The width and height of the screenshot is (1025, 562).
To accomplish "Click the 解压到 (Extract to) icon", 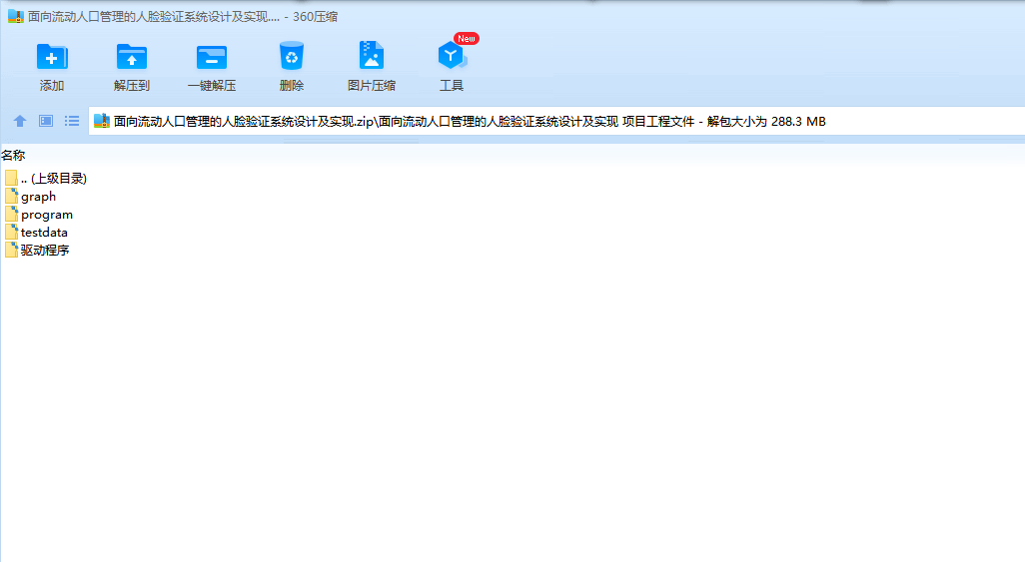I will [x=132, y=57].
